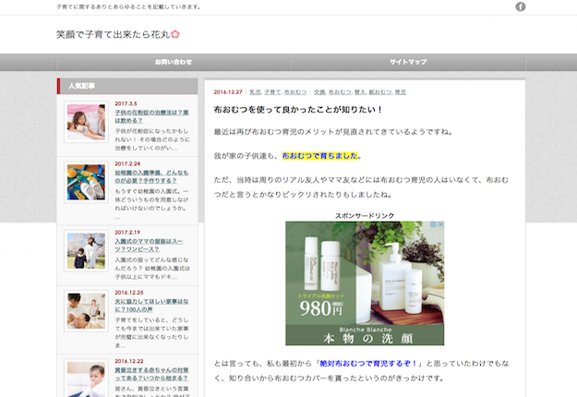Close the ad using the X icon

[x=440, y=224]
